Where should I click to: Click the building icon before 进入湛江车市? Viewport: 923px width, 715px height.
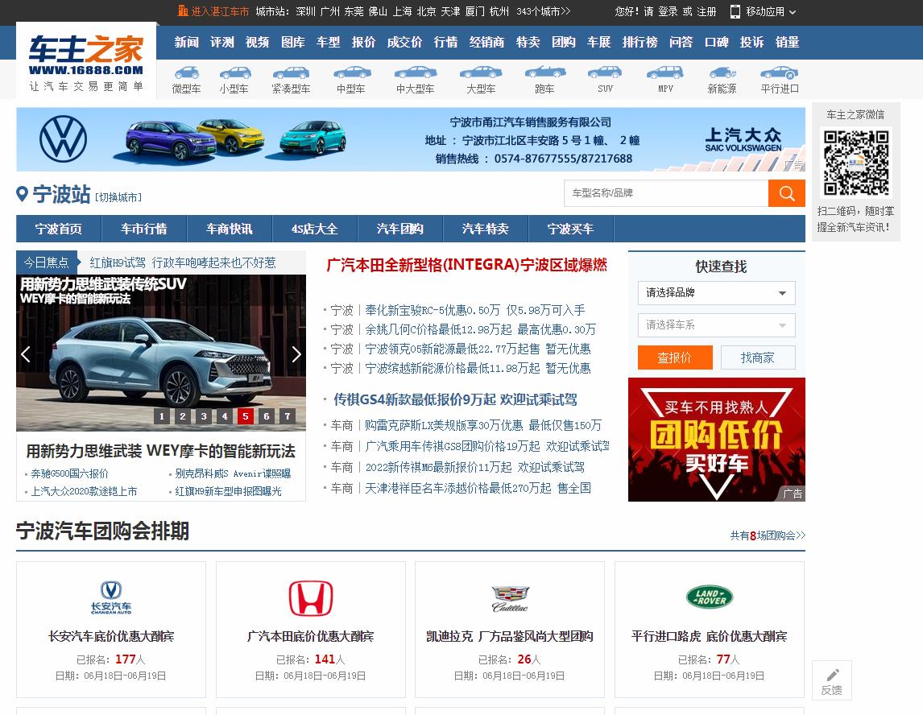(183, 10)
